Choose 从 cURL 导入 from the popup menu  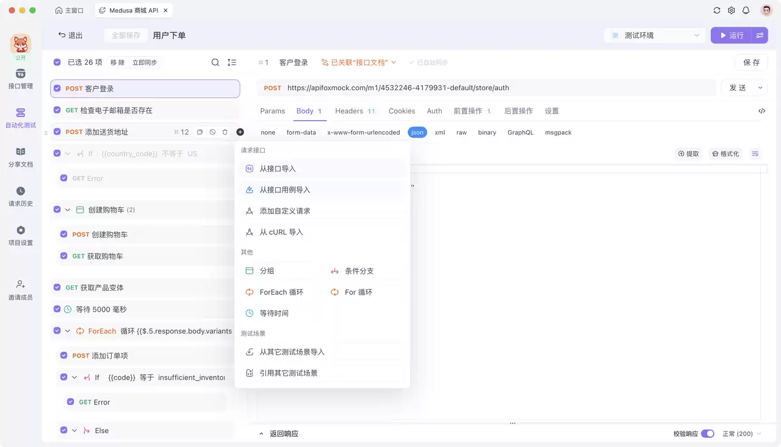322,232
